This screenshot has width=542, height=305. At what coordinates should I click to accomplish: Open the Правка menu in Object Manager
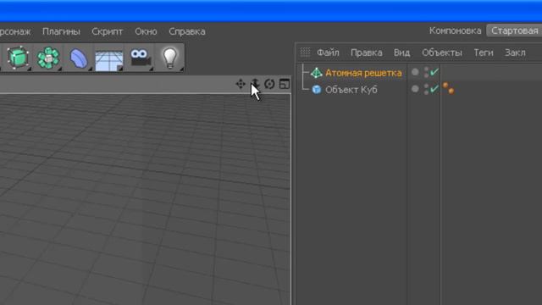tap(367, 53)
